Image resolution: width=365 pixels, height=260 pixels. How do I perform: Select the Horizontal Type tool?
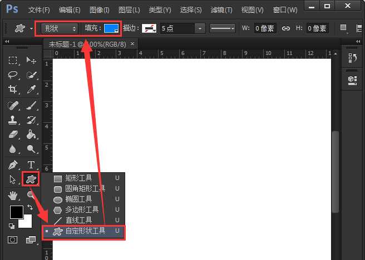pos(31,164)
